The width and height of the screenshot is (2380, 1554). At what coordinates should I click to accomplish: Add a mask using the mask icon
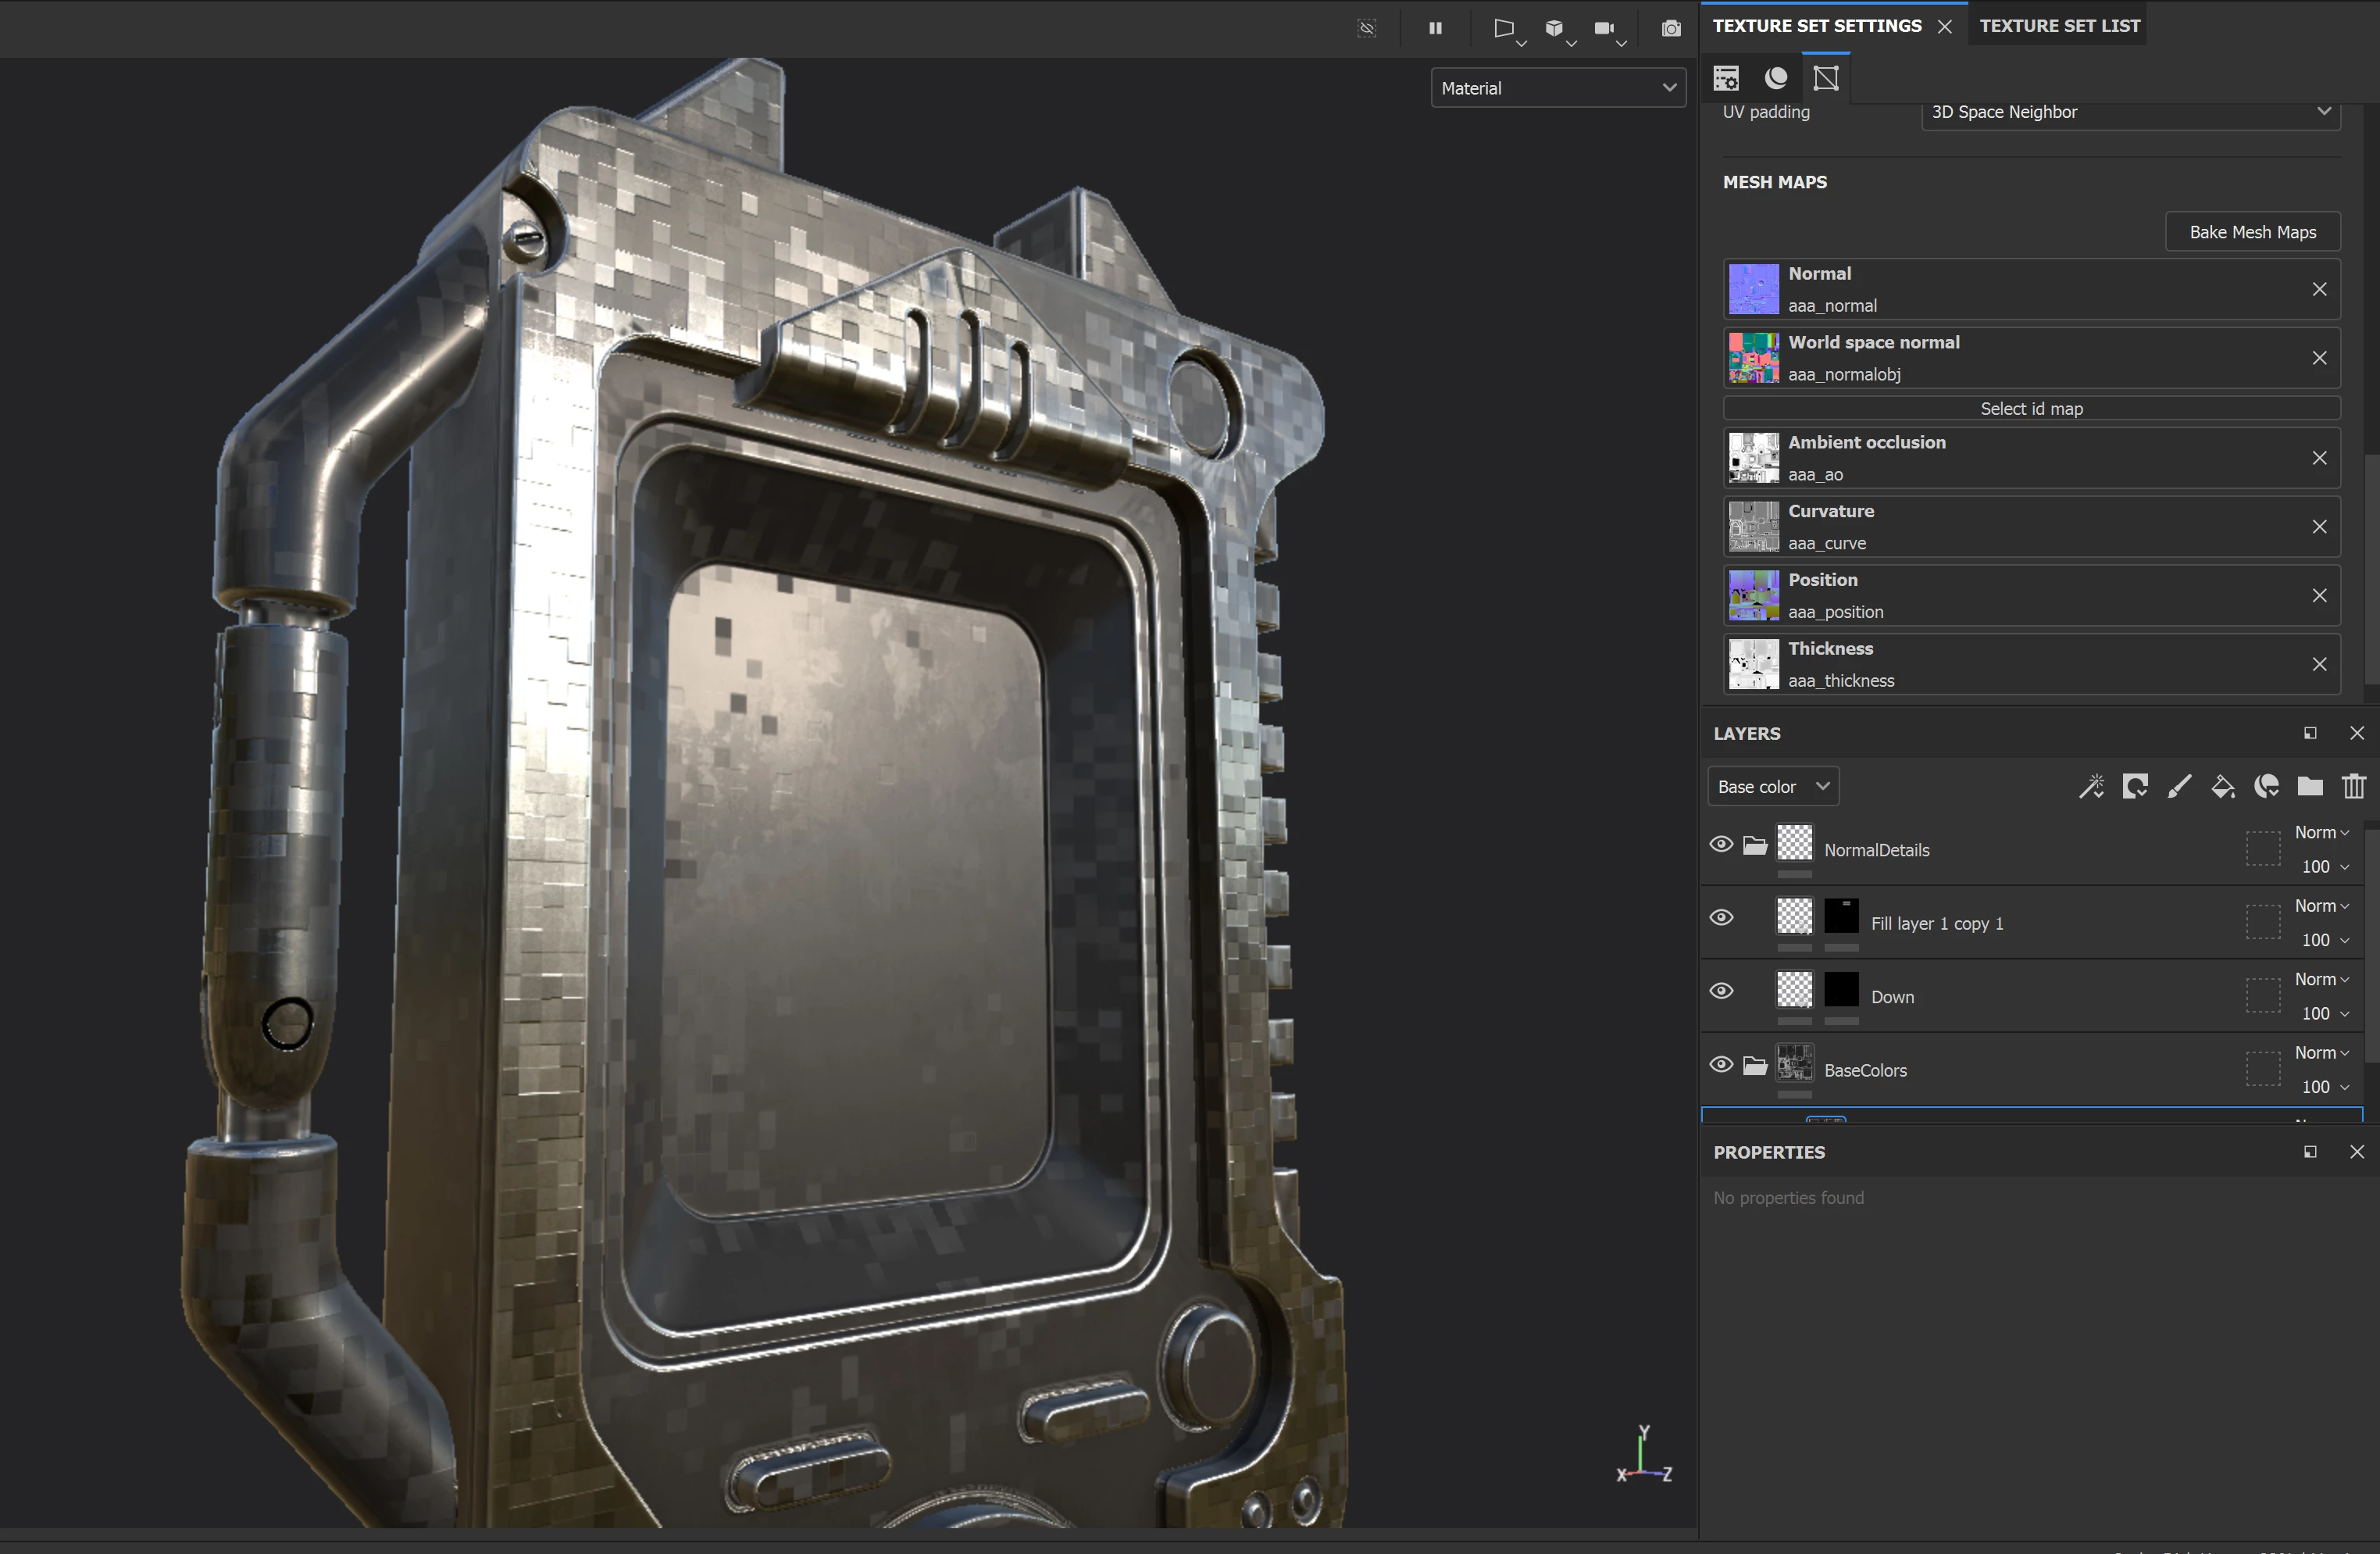coord(2135,787)
